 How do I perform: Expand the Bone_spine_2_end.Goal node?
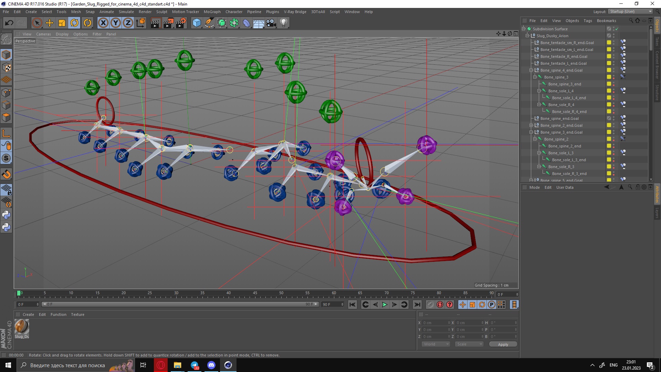pos(531,125)
